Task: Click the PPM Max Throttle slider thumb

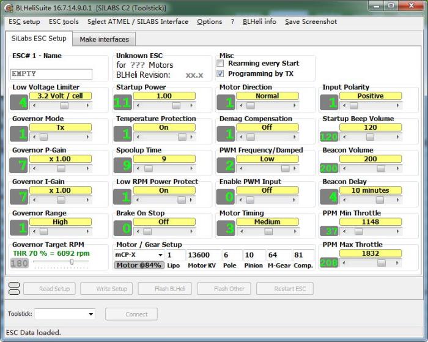Action: point(382,263)
